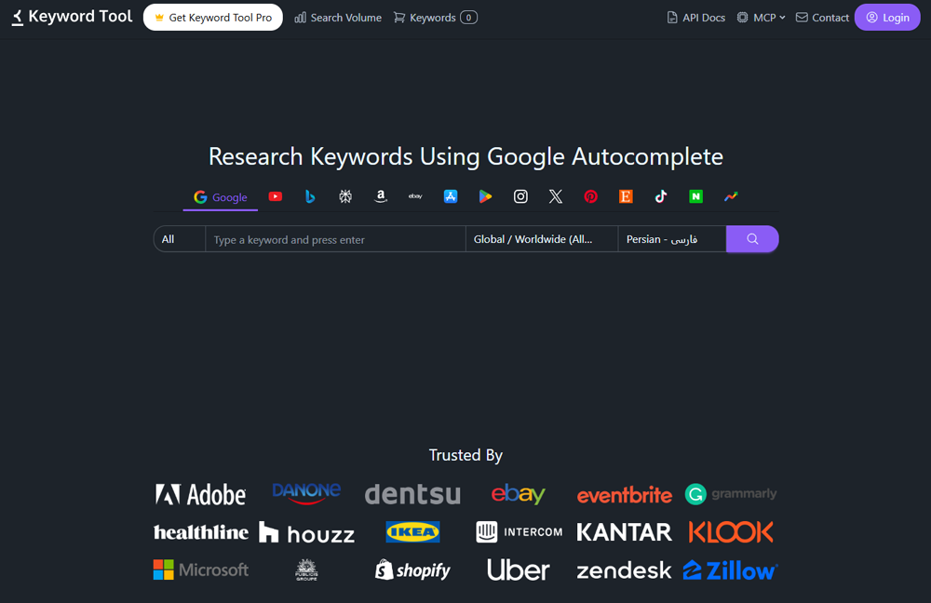Select the eBay keyword tab
This screenshot has width=931, height=603.
(415, 196)
